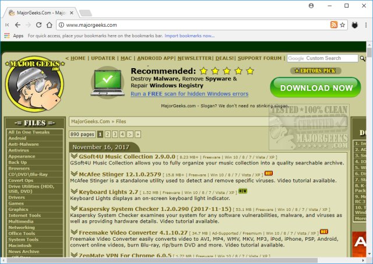Screen dimensions: 373x264
Task: Click the site info icon beside URL
Action: click(x=61, y=25)
